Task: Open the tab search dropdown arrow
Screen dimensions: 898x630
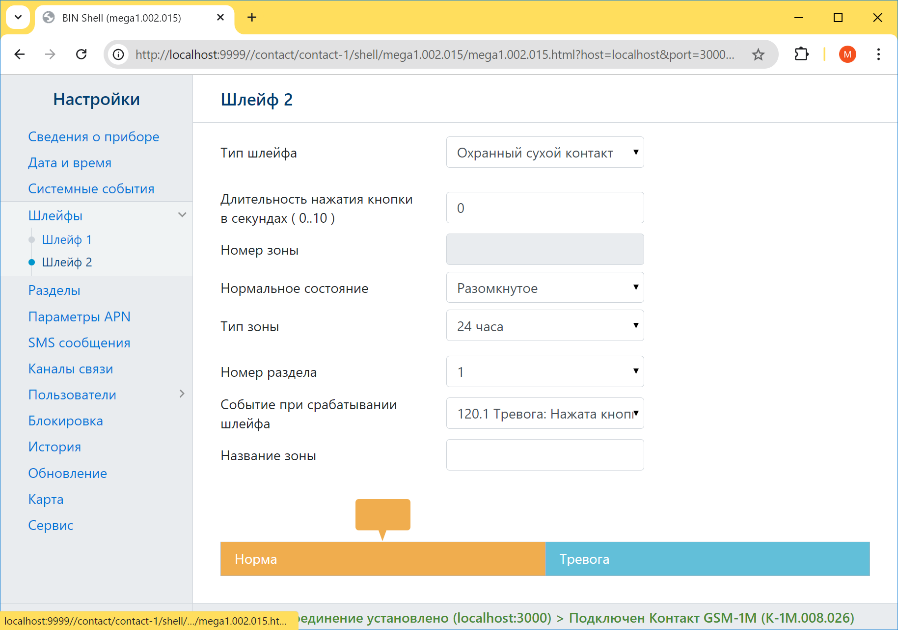Action: pyautogui.click(x=18, y=18)
